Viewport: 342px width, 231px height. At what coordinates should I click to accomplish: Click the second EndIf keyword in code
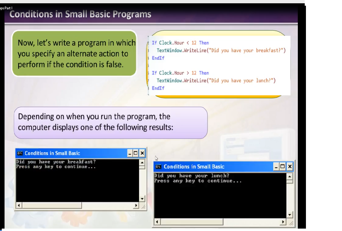(x=158, y=88)
